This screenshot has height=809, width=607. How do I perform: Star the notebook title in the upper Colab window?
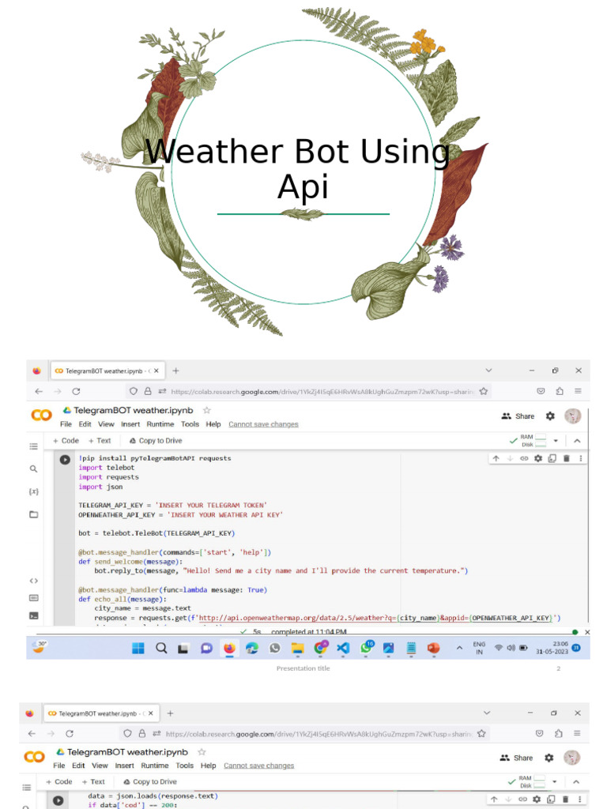tap(207, 410)
